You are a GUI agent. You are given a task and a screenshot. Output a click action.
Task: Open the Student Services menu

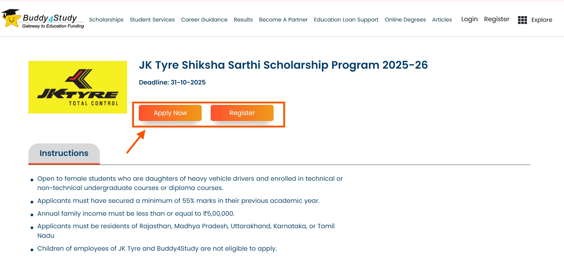152,20
